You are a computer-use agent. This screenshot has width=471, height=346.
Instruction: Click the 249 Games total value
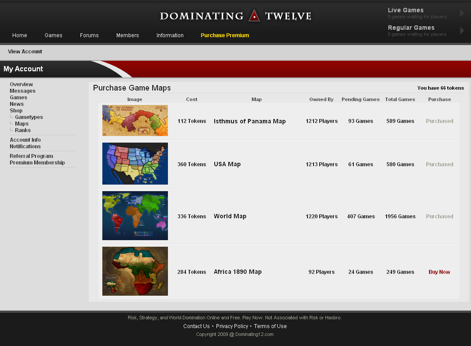400,272
